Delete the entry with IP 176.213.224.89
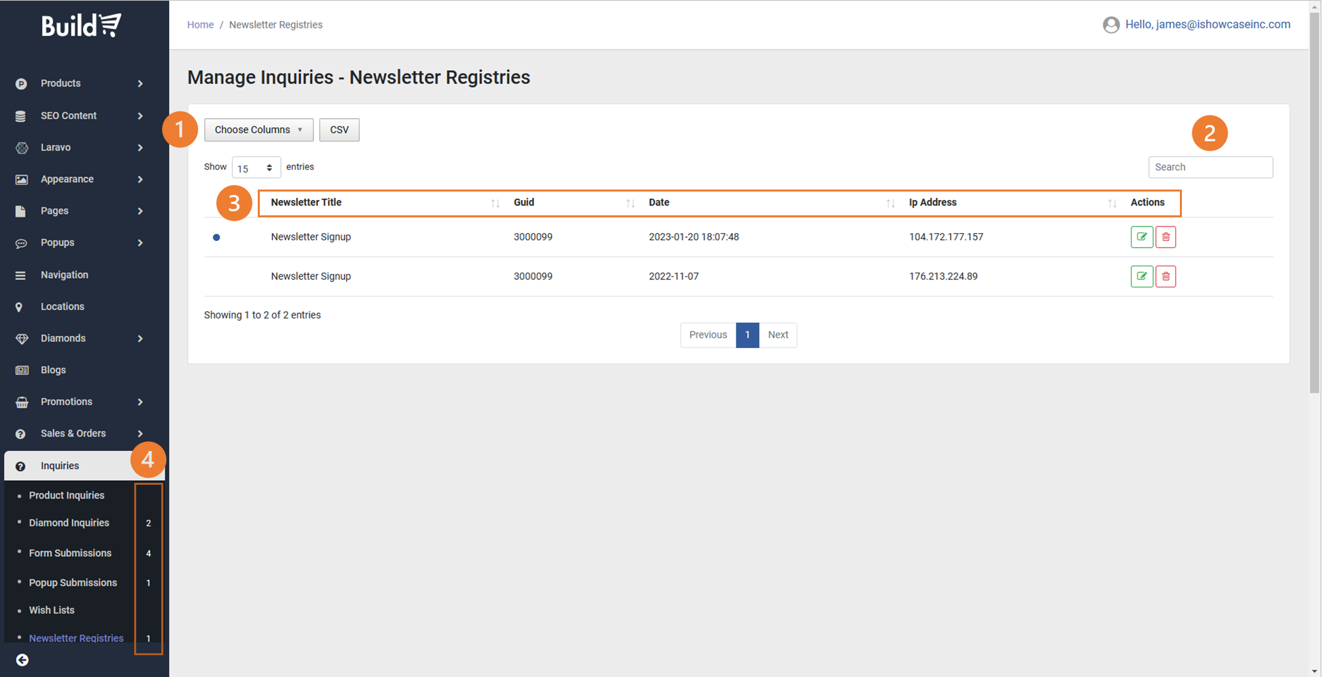This screenshot has height=677, width=1322. coord(1165,276)
